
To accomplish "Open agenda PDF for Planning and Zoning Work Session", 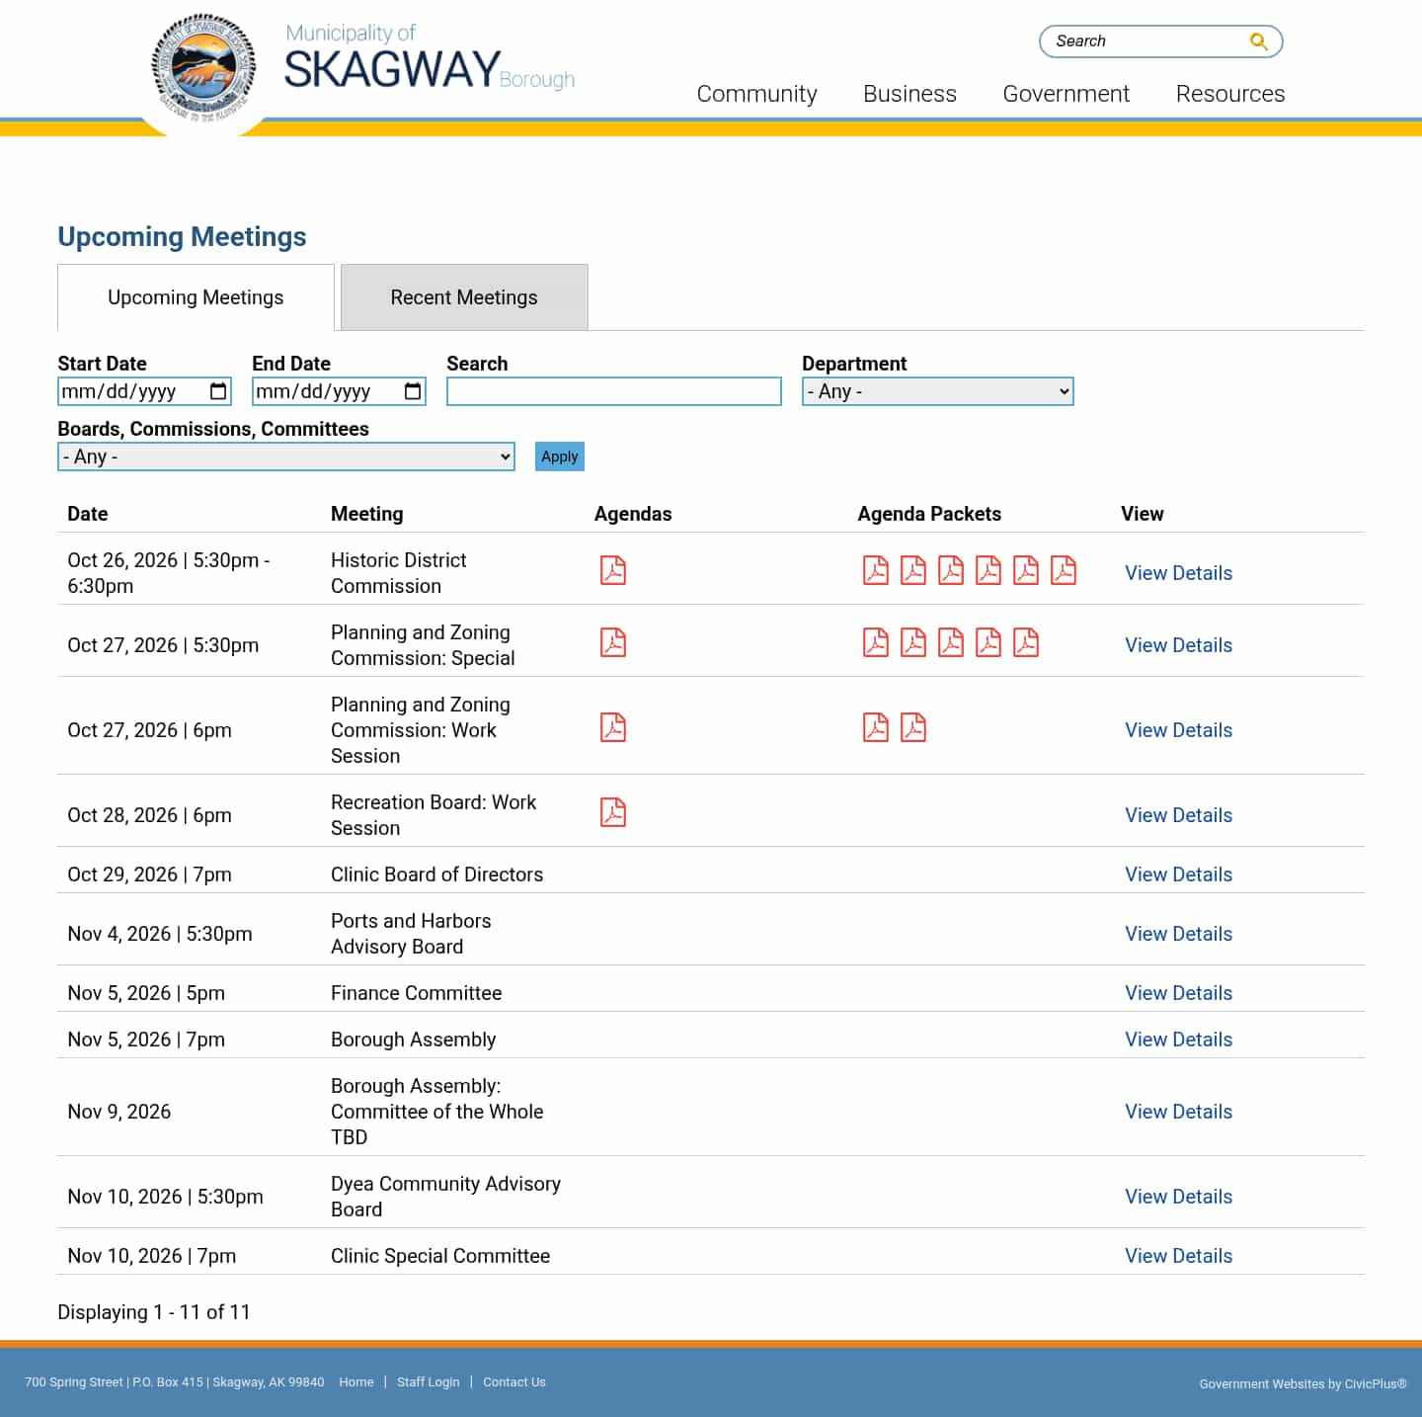I will (613, 727).
